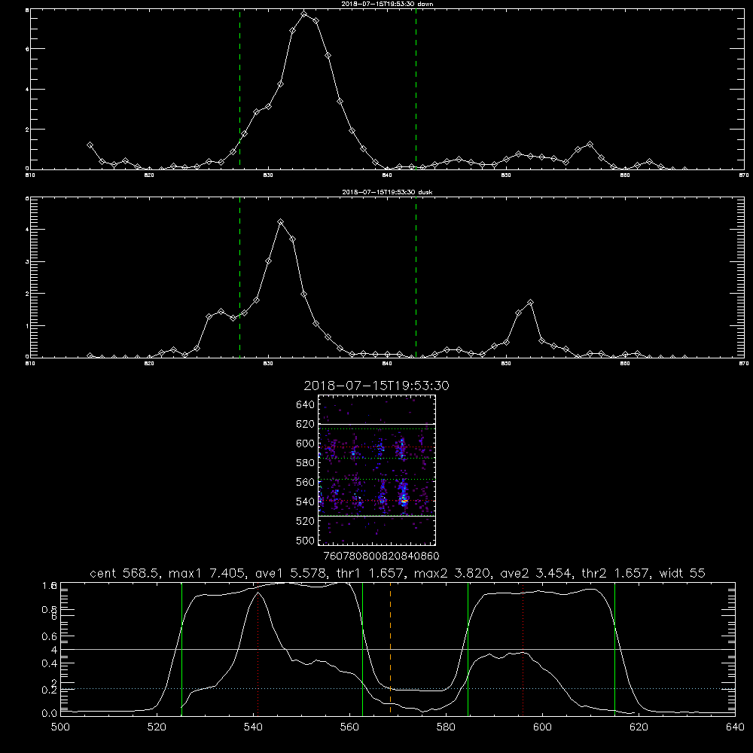Click y-axis label 0.6 of bottom plot

(49, 636)
